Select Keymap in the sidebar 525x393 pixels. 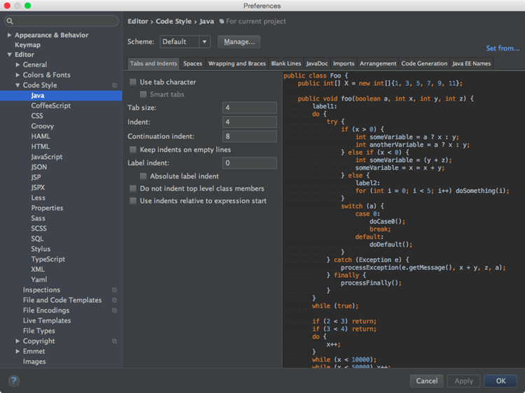(27, 45)
